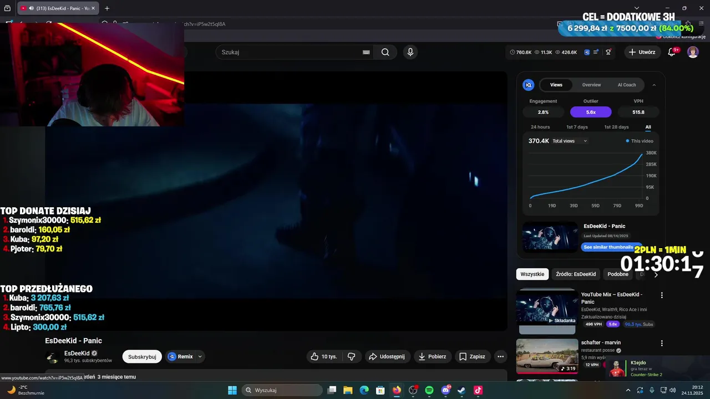The height and width of the screenshot is (399, 710).
Task: Open the three-dot more actions under video
Action: pyautogui.click(x=500, y=356)
